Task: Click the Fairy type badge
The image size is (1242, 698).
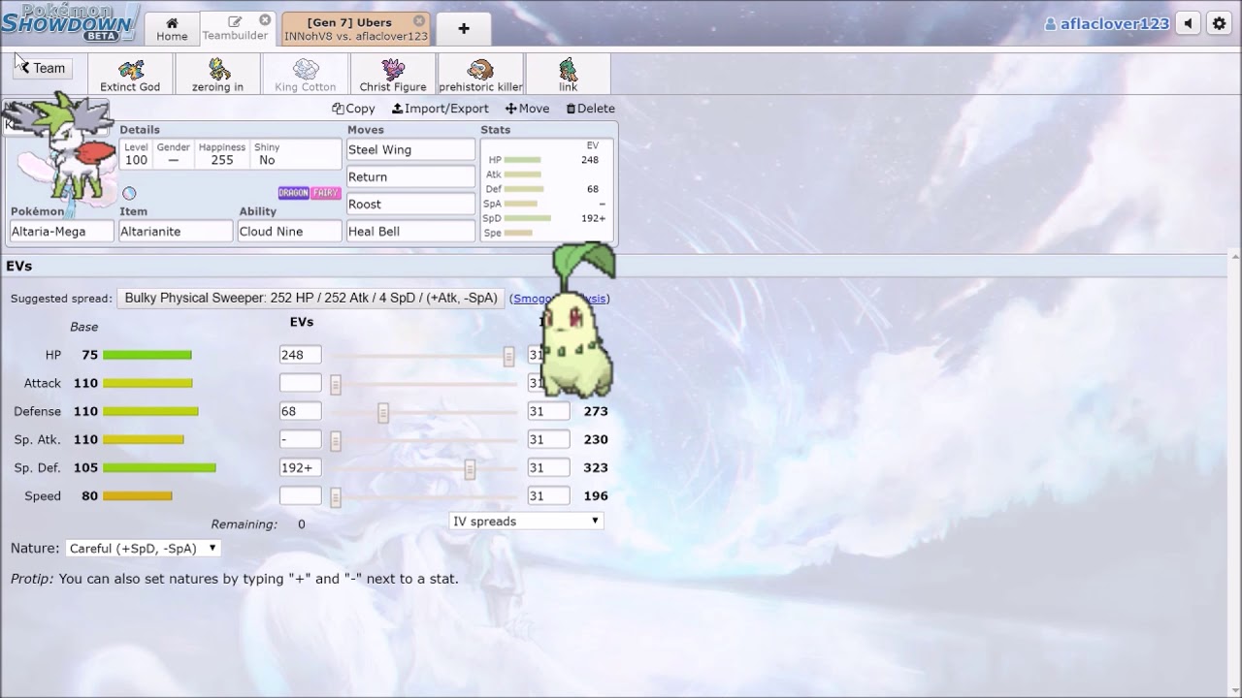Action: (326, 193)
